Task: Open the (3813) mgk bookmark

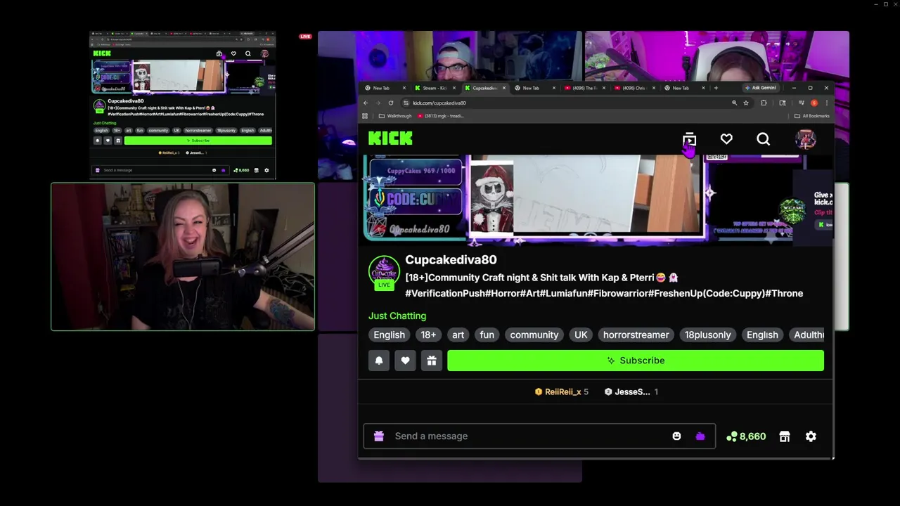Action: (441, 116)
